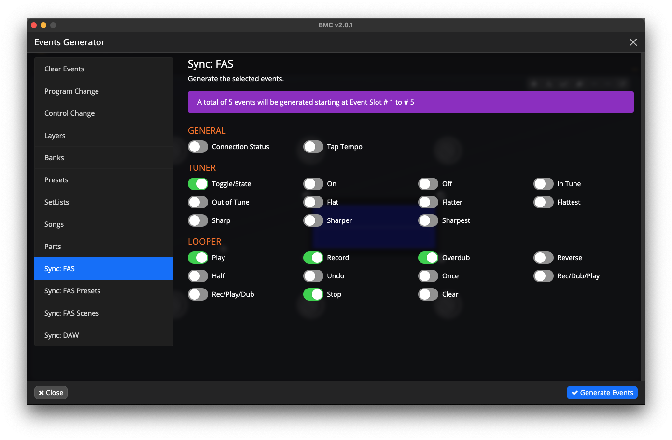
Task: Select SetLists in the sidebar
Action: (104, 202)
